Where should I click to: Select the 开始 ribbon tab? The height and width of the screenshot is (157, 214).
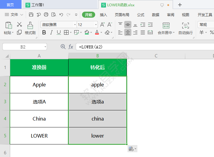[88, 15]
